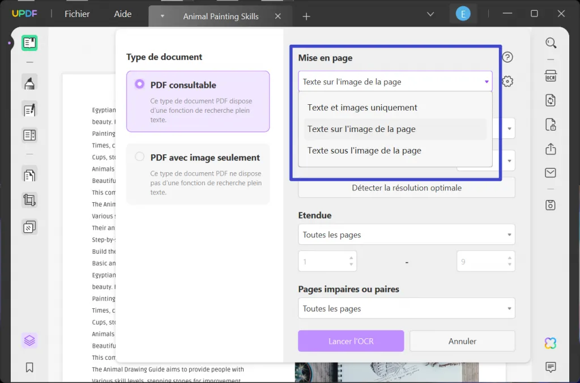Click Détecter la résolution optimale
Image resolution: width=580 pixels, height=383 pixels.
click(x=406, y=187)
